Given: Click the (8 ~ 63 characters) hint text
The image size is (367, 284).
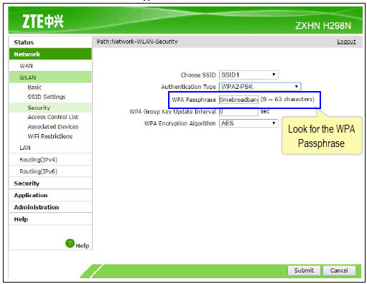Looking at the screenshot, I should pyautogui.click(x=287, y=99).
